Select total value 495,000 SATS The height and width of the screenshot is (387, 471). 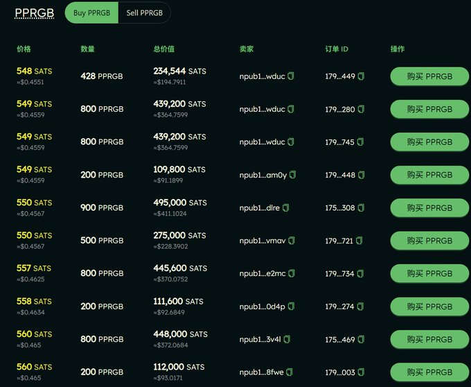(180, 203)
